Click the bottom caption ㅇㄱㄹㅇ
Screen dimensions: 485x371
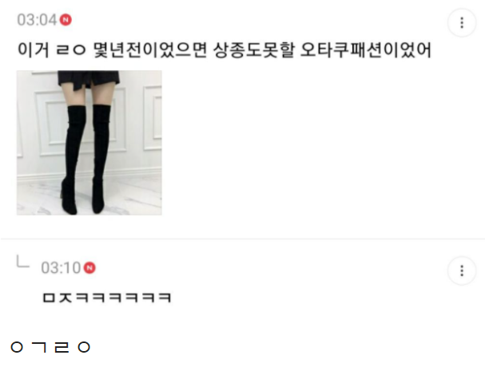(x=50, y=347)
